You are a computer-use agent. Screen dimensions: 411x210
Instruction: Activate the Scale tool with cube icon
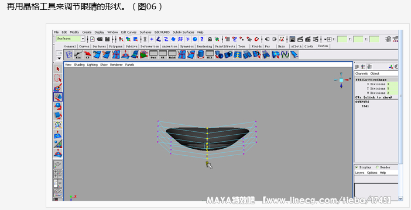coord(58,116)
